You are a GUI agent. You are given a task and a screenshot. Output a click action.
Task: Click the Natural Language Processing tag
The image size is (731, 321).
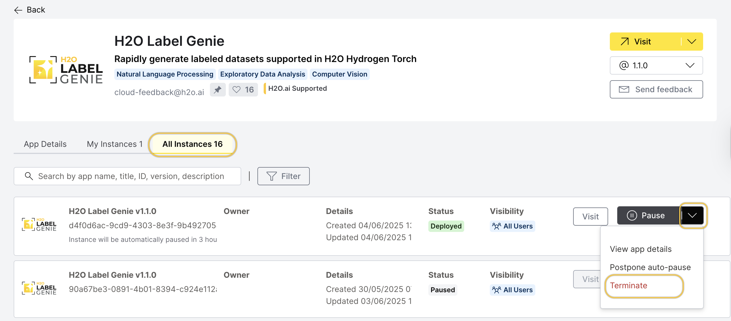click(x=165, y=74)
